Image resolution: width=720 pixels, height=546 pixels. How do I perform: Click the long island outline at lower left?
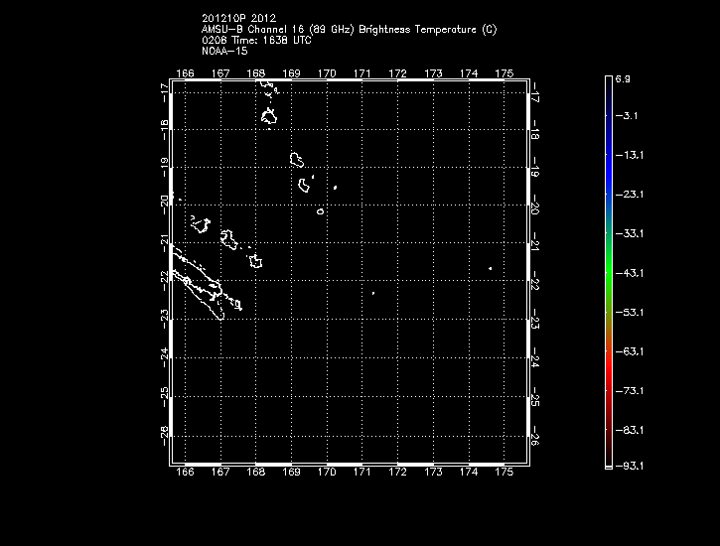click(x=199, y=288)
